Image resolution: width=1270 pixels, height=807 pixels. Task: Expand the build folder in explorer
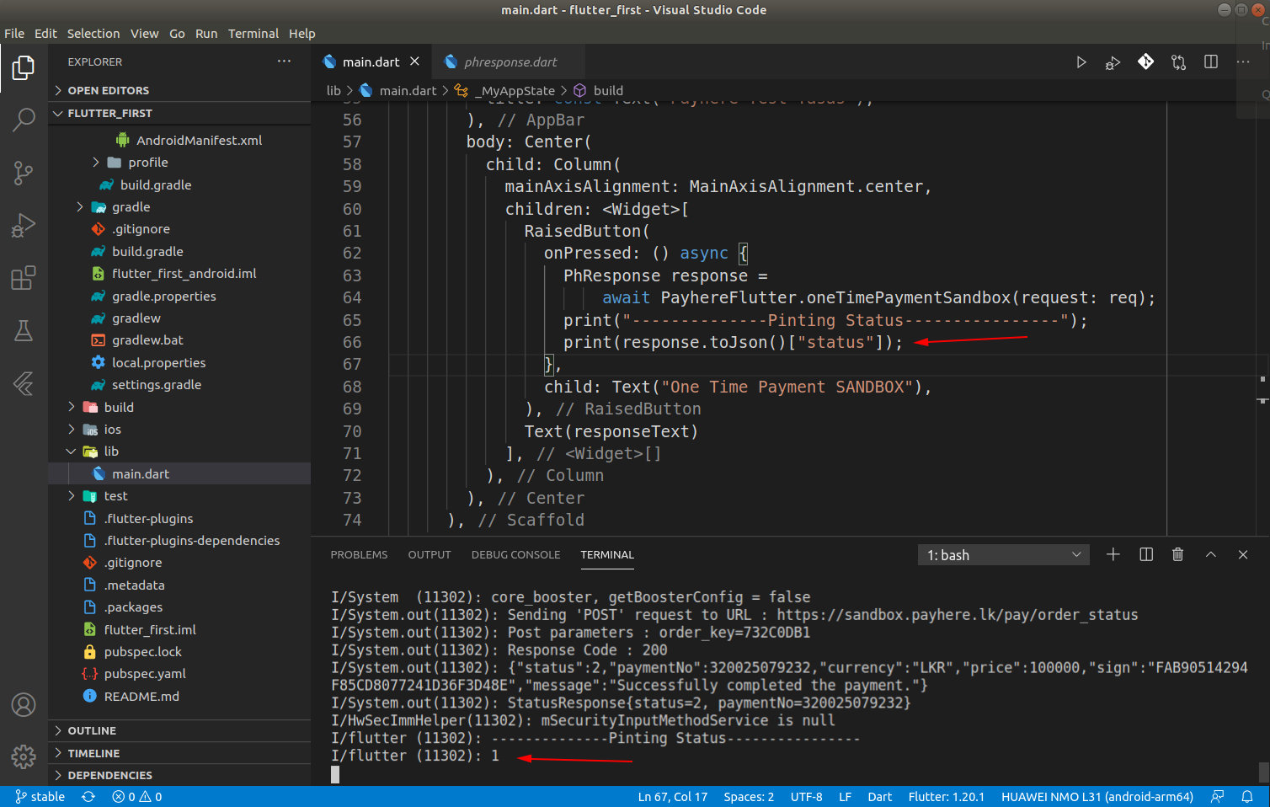[x=119, y=407]
